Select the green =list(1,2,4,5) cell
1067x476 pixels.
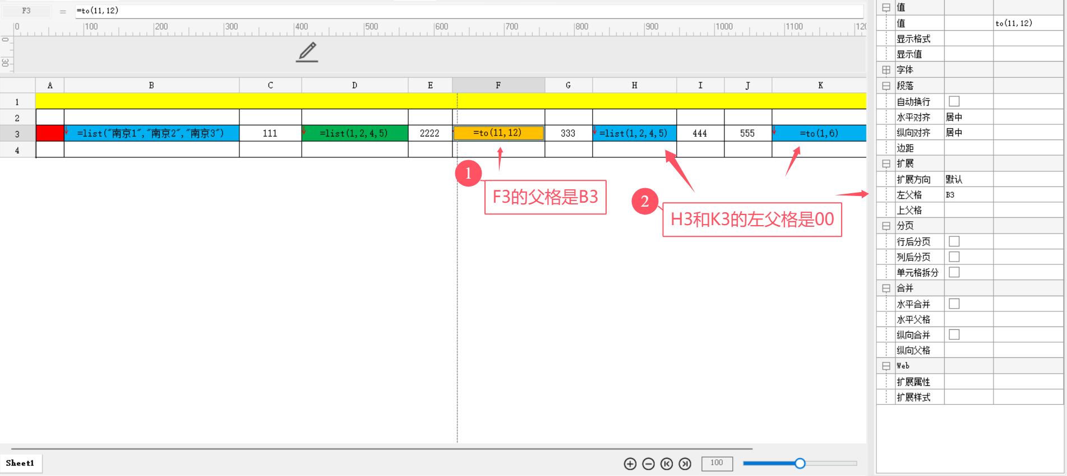click(x=354, y=133)
